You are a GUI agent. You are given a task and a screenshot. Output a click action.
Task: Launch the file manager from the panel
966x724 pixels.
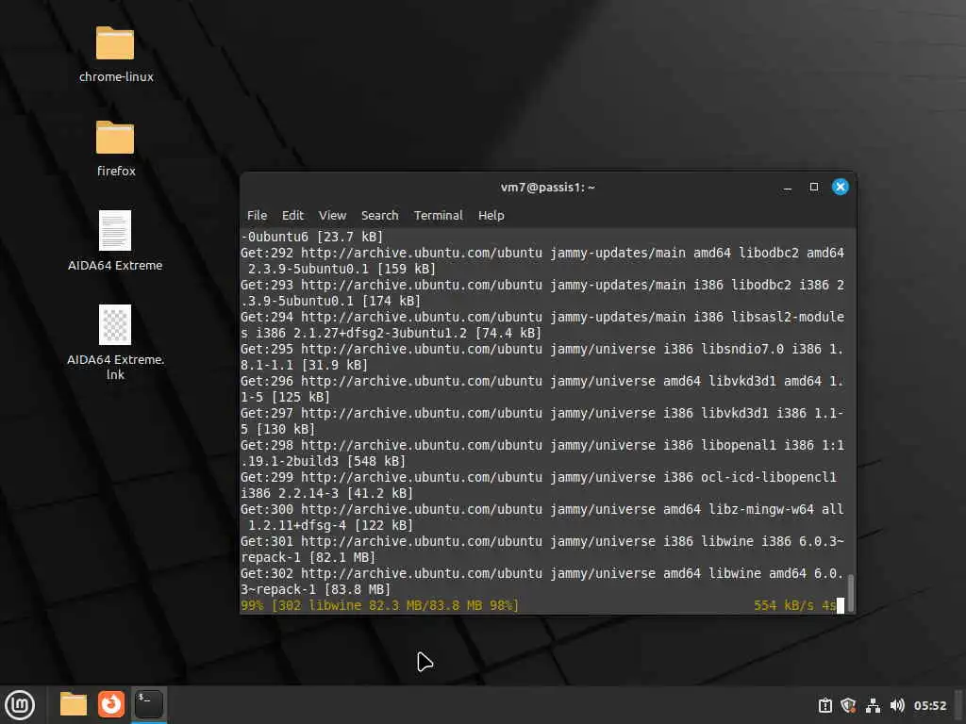pos(74,704)
